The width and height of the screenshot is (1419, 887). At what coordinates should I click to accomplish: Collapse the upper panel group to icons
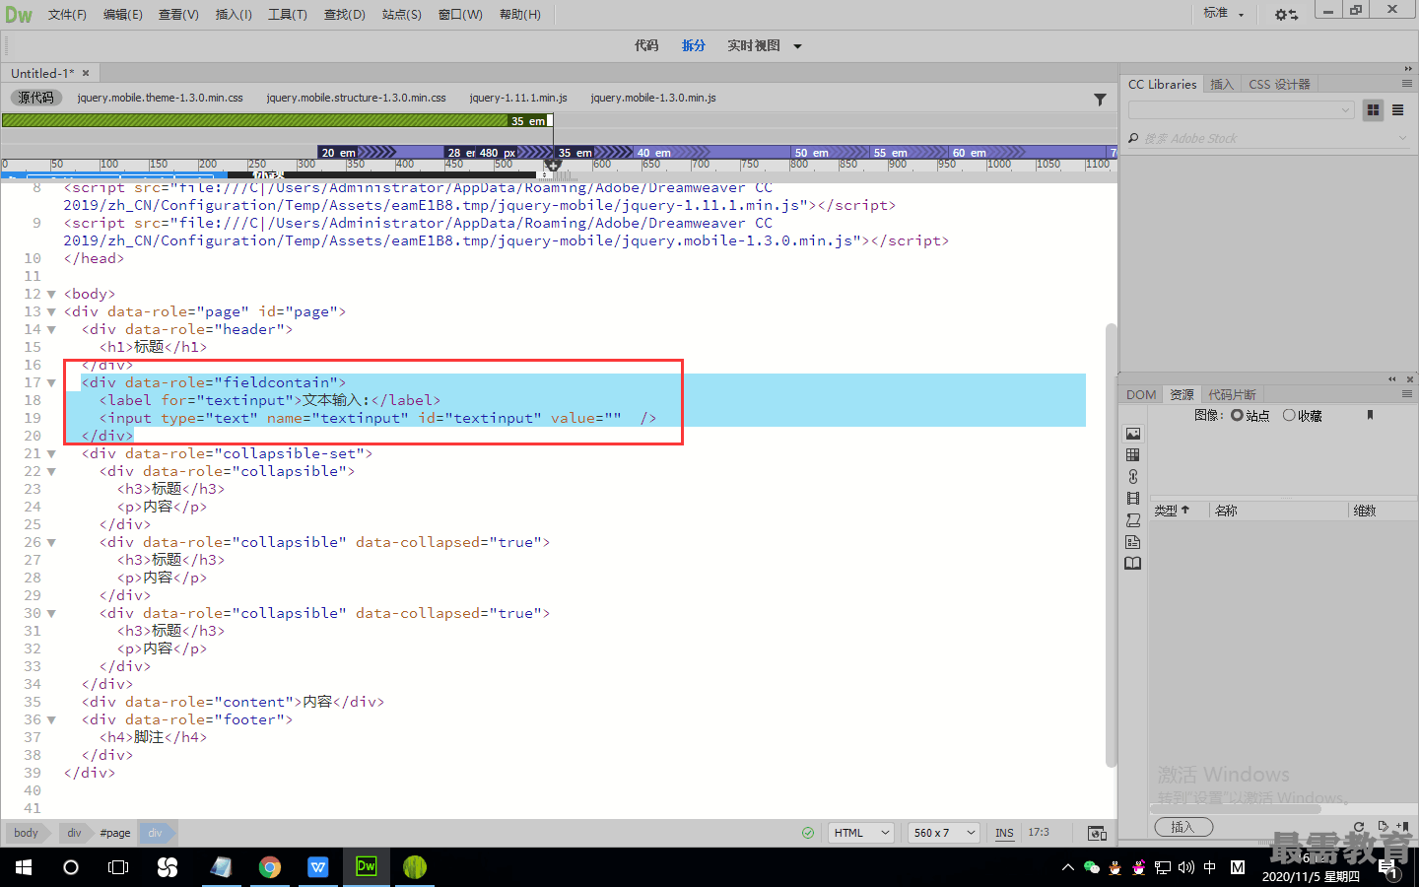click(x=1408, y=69)
